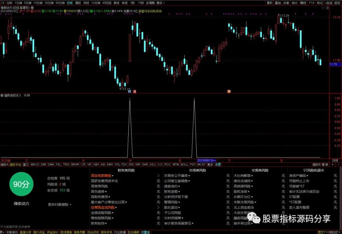Open arrow next to 高应收款隐忧 row
Screen dimensions: 342x234
pos(158,176)
